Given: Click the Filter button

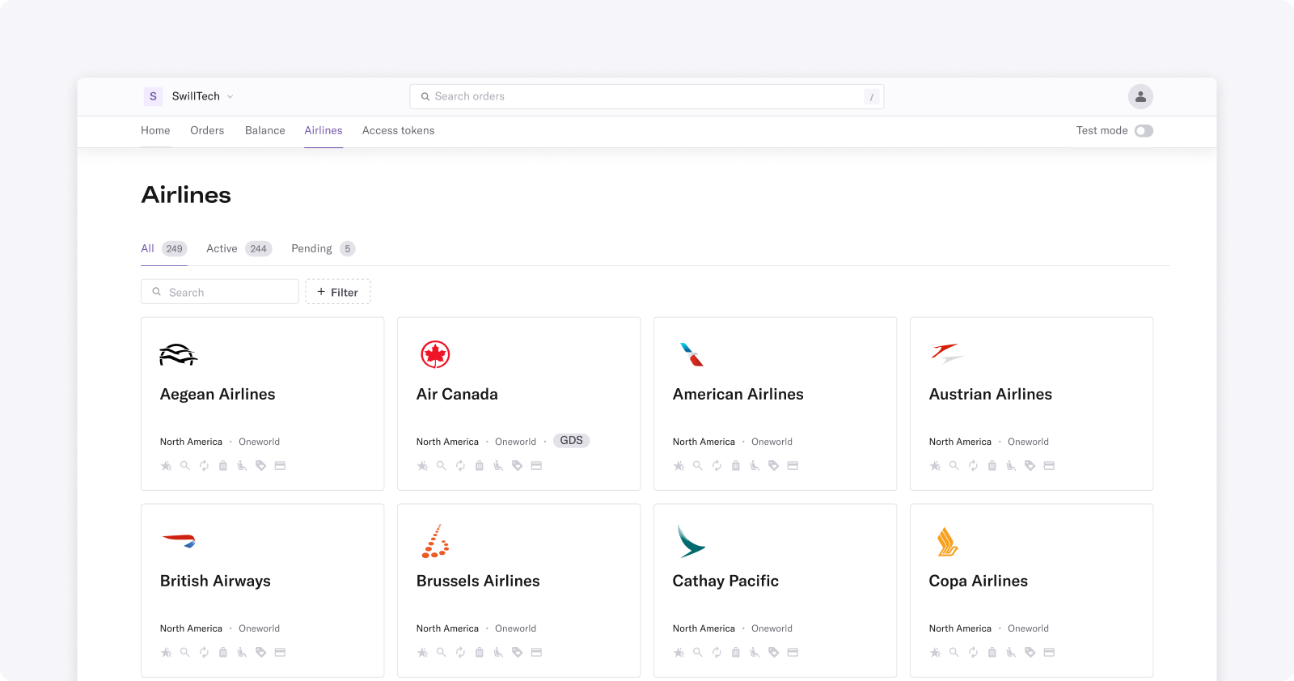Looking at the screenshot, I should click(x=338, y=292).
